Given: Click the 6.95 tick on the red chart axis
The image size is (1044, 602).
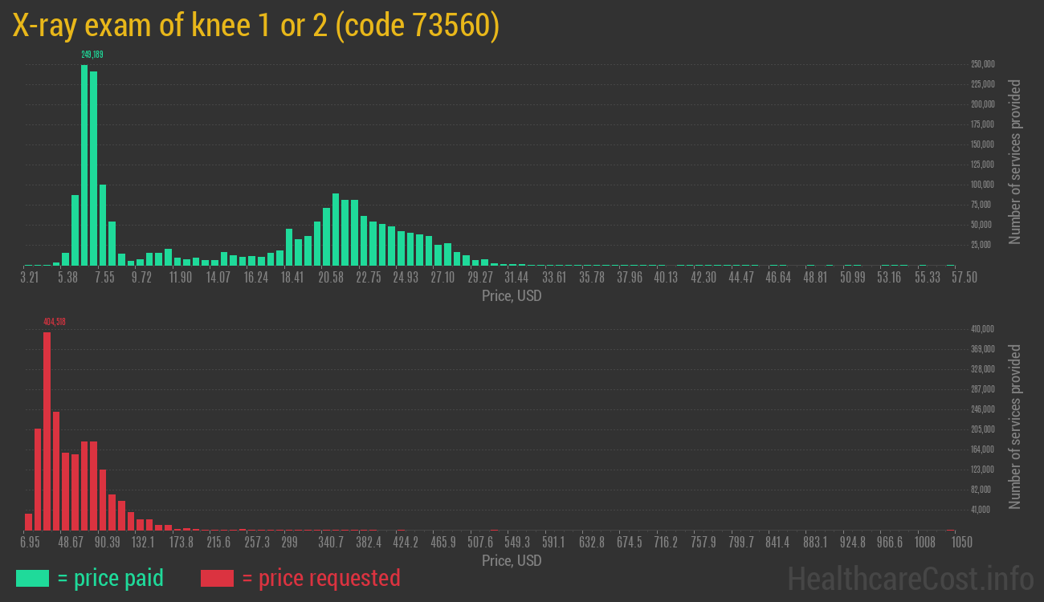Looking at the screenshot, I should (x=30, y=543).
